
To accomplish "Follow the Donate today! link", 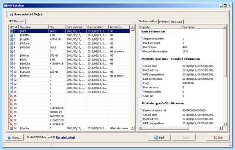I will pos(65,137).
